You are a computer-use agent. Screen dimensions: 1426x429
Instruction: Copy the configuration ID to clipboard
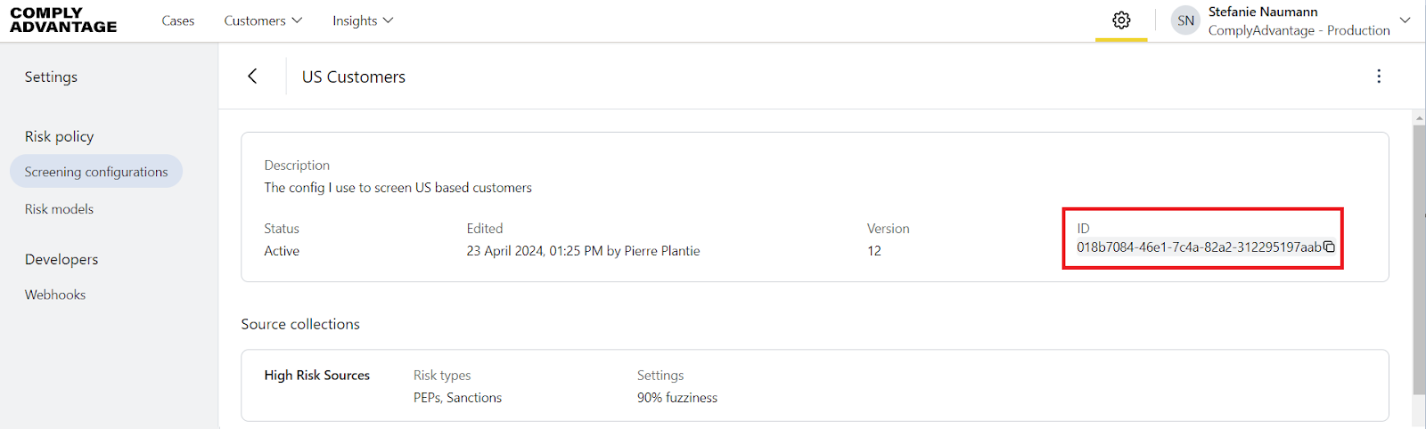(x=1329, y=247)
